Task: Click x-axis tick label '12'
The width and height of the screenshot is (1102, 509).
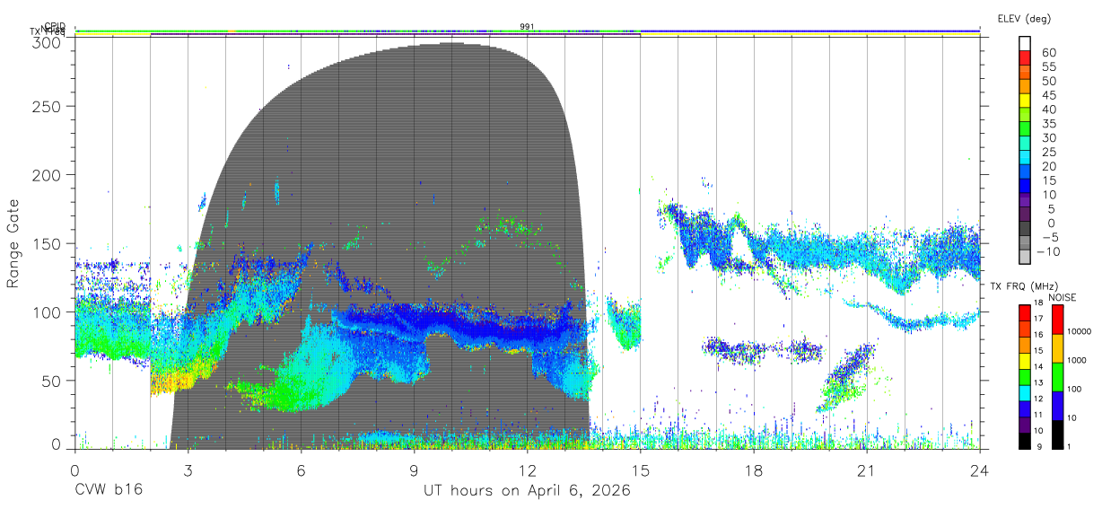Action: 528,470
